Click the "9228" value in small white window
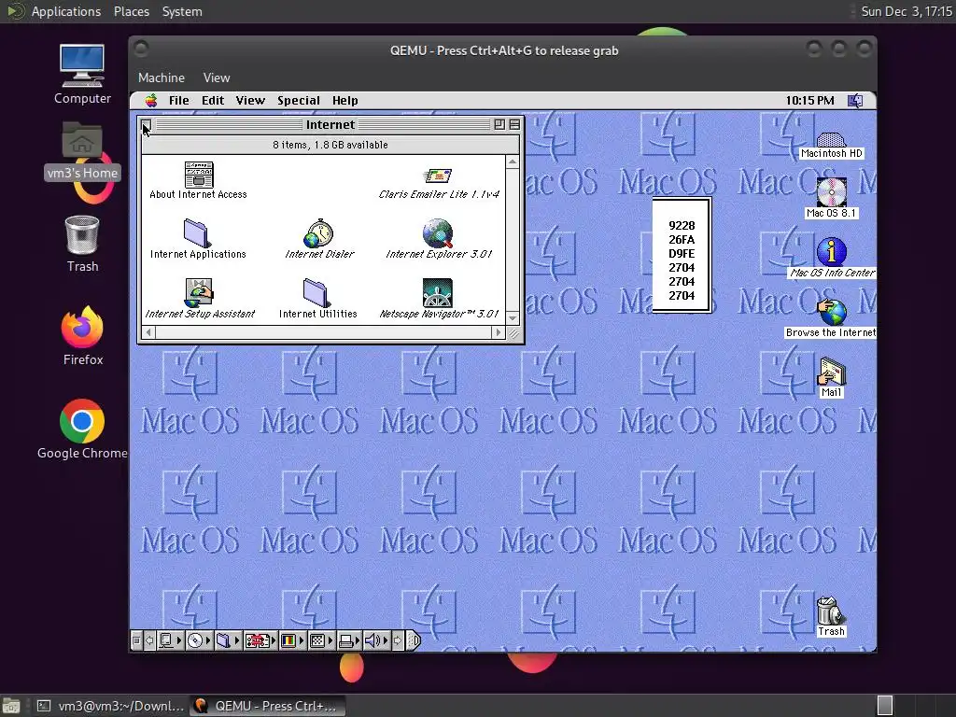The image size is (956, 717). point(682,226)
